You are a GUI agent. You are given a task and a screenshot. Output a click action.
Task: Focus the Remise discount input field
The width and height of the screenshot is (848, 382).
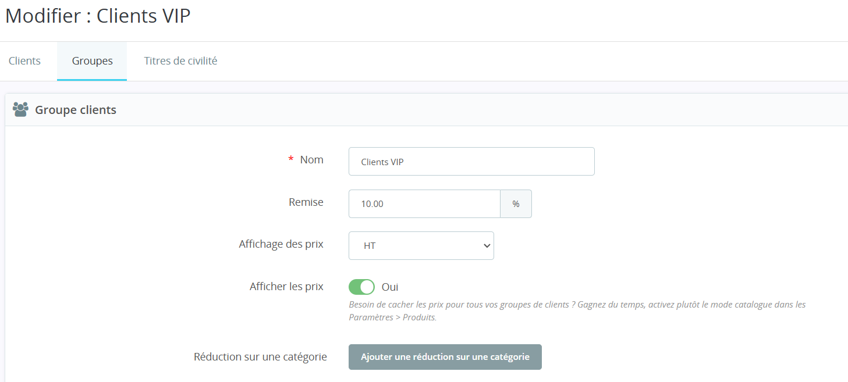tap(424, 204)
